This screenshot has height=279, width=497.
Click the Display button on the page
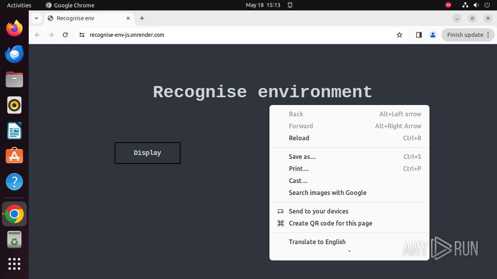click(x=148, y=153)
